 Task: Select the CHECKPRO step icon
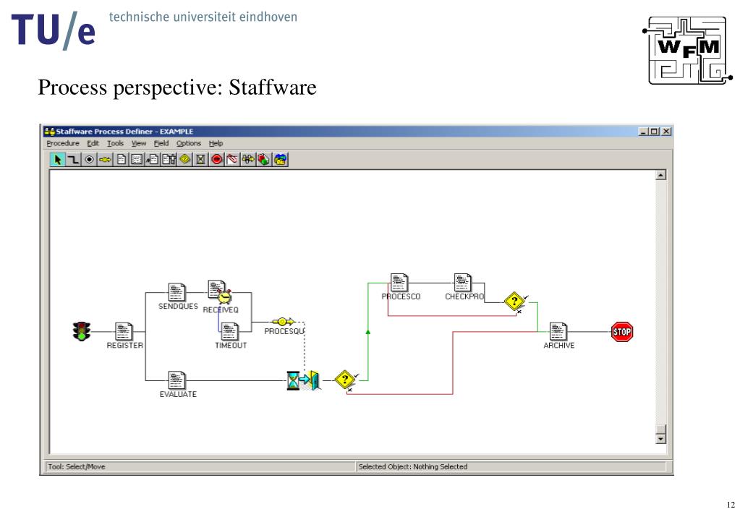pos(462,283)
